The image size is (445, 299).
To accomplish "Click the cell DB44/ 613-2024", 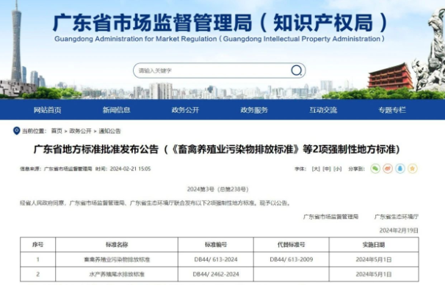I will (216, 259).
